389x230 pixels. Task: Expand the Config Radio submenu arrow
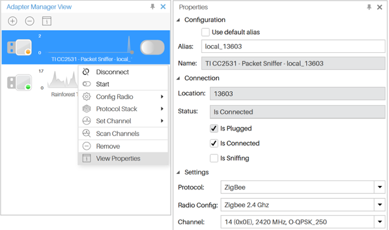162,97
